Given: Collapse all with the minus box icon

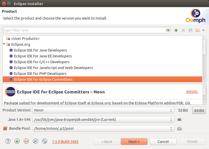Looking at the screenshot, I should pos(190,30).
